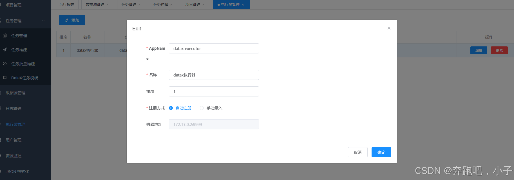514x180 pixels.
Task: Switch to the 运行报表 tab
Action: (67, 4)
